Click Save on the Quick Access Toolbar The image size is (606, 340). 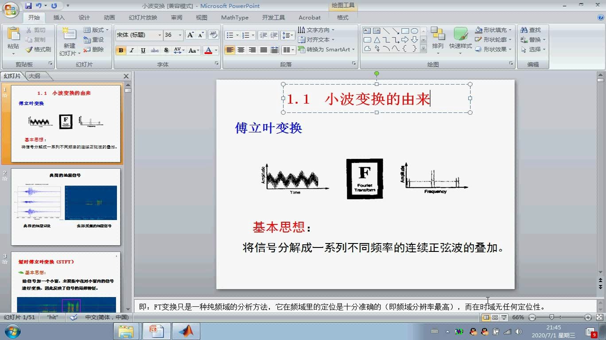click(x=28, y=4)
